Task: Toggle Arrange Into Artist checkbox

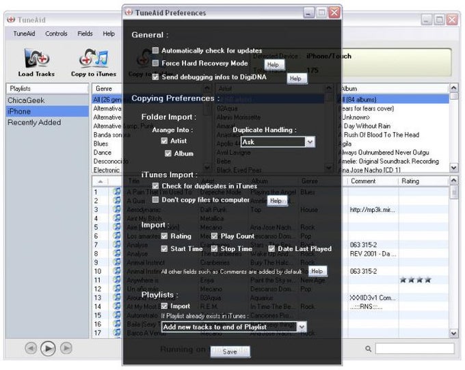Action: click(x=164, y=141)
